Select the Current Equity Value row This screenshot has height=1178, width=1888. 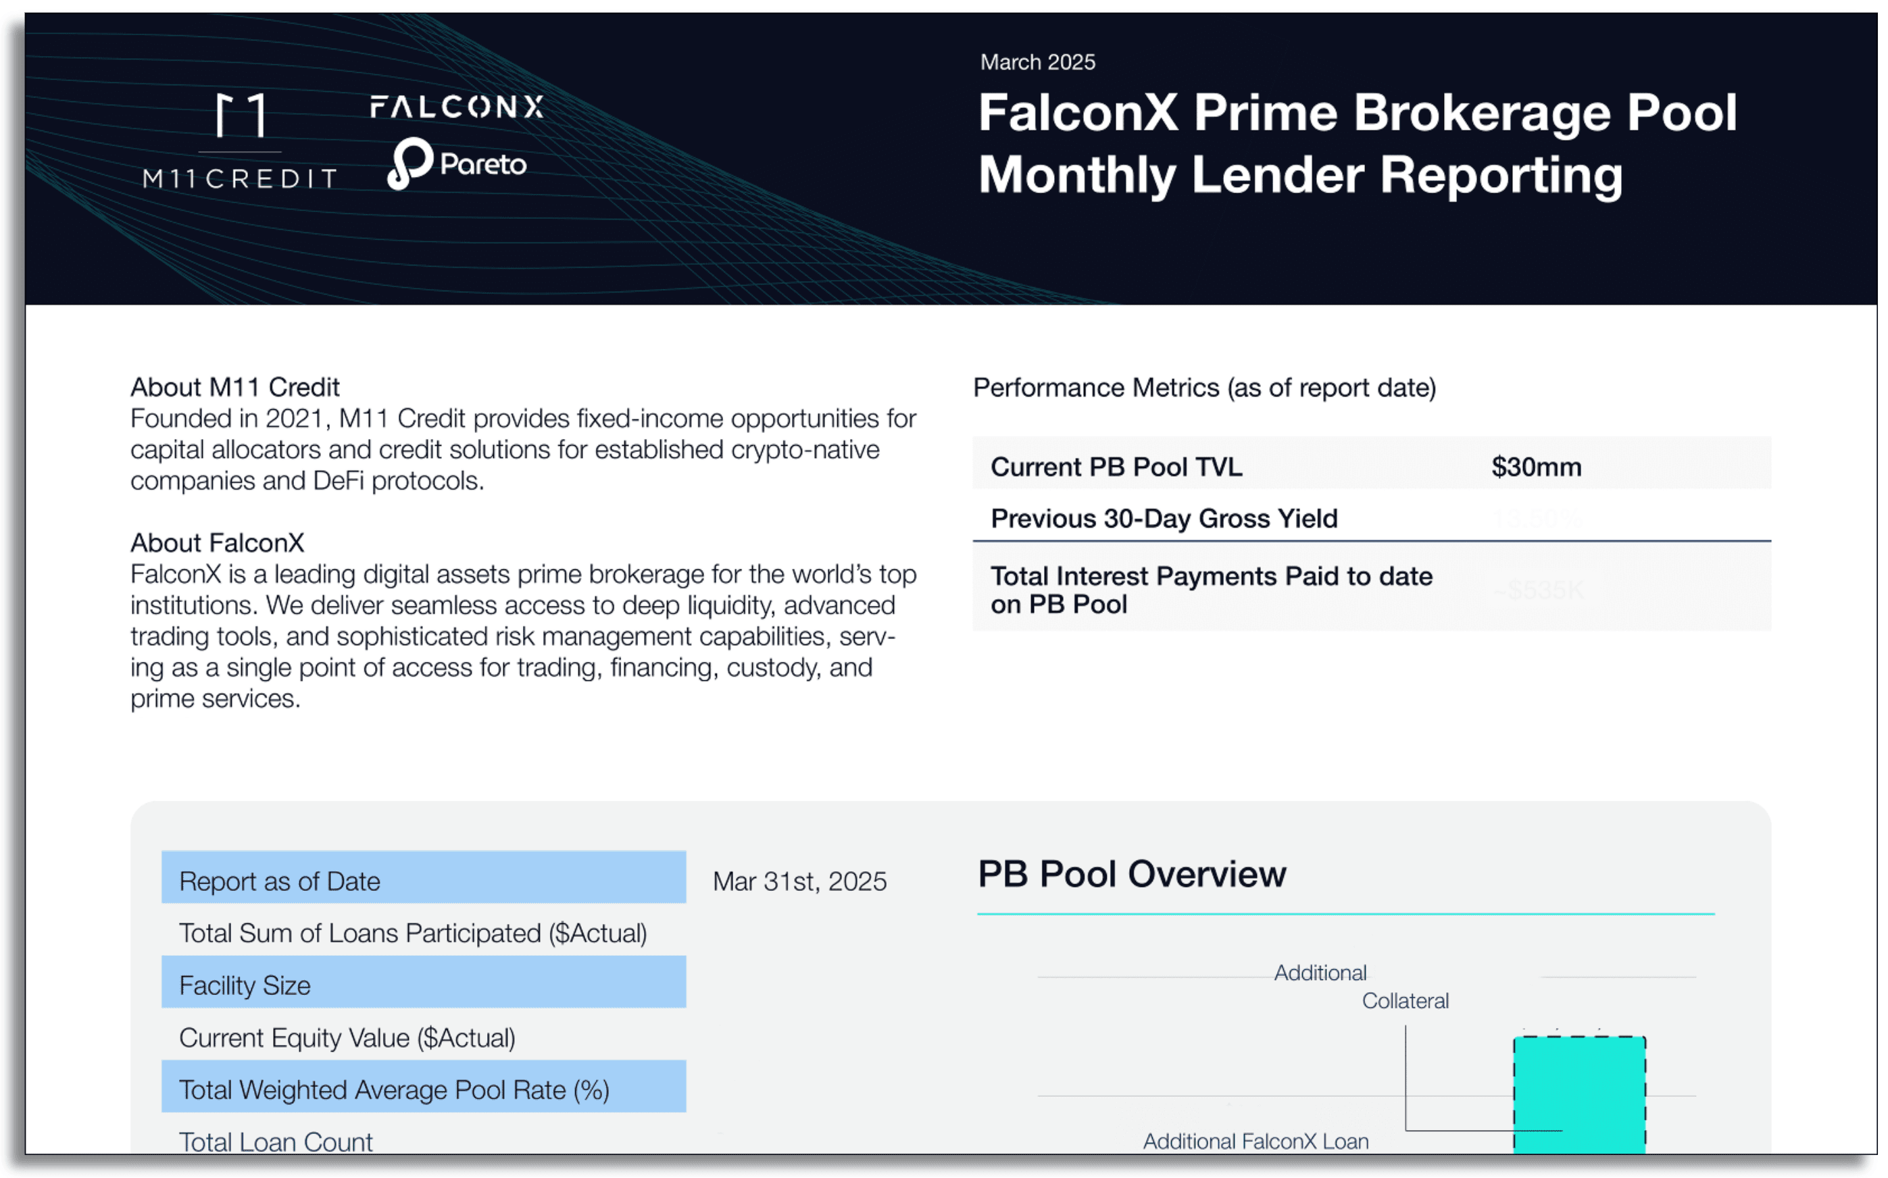point(423,1037)
